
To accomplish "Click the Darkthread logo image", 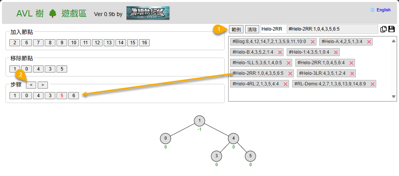I will point(148,13).
